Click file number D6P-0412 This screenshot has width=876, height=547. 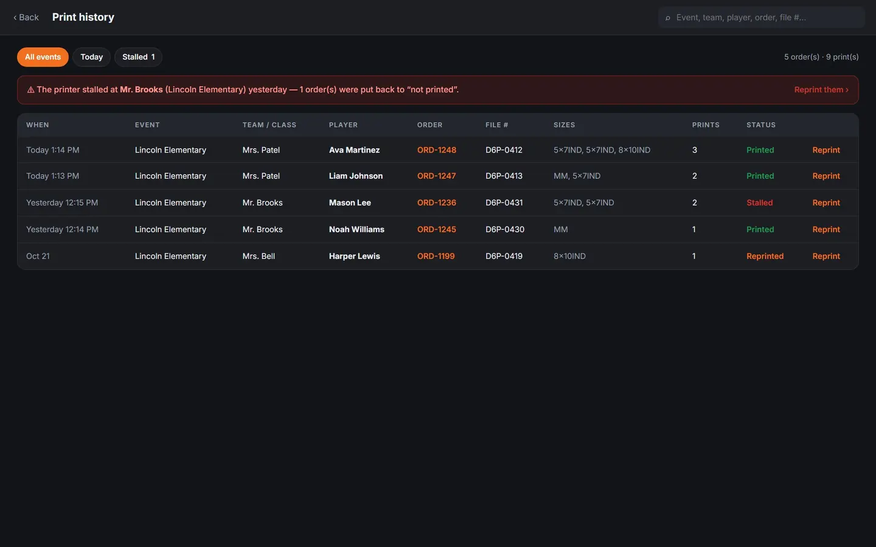pos(504,150)
